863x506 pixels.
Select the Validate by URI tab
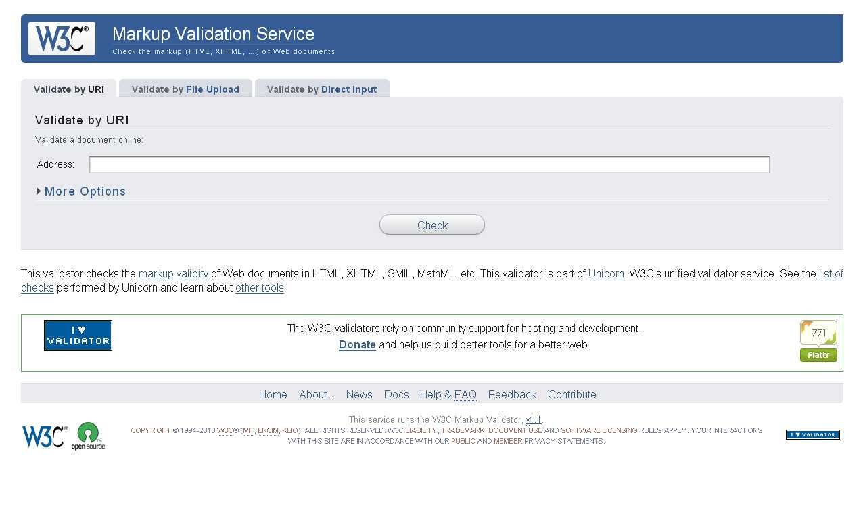point(69,89)
